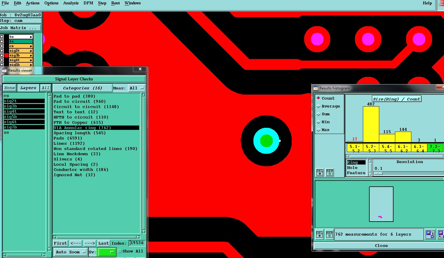Select the green 7.2-7.3 histogram bin
This screenshot has width=444, height=258.
click(x=435, y=148)
